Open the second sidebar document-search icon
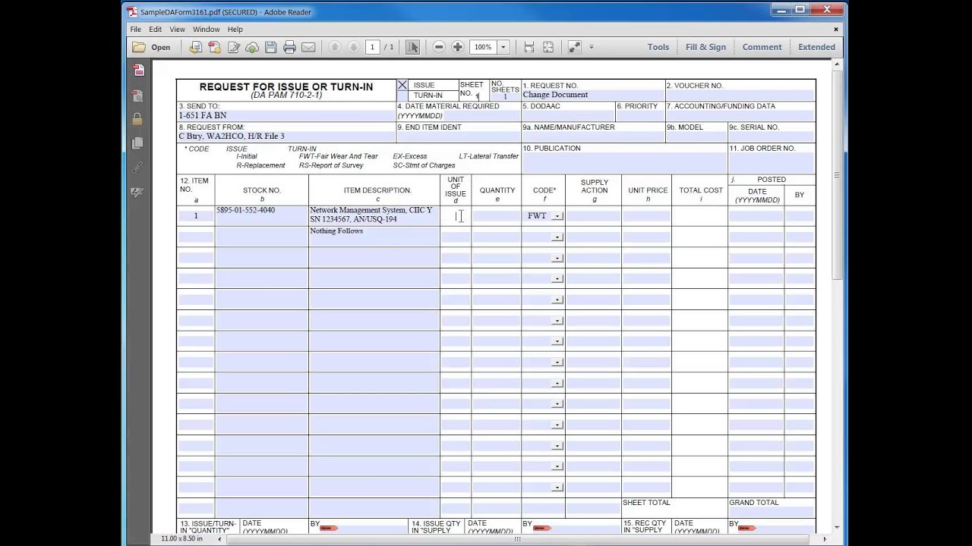972x546 pixels. [x=137, y=96]
